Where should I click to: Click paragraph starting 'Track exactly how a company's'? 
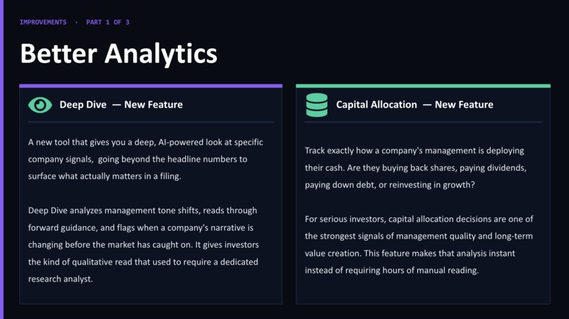coord(416,168)
